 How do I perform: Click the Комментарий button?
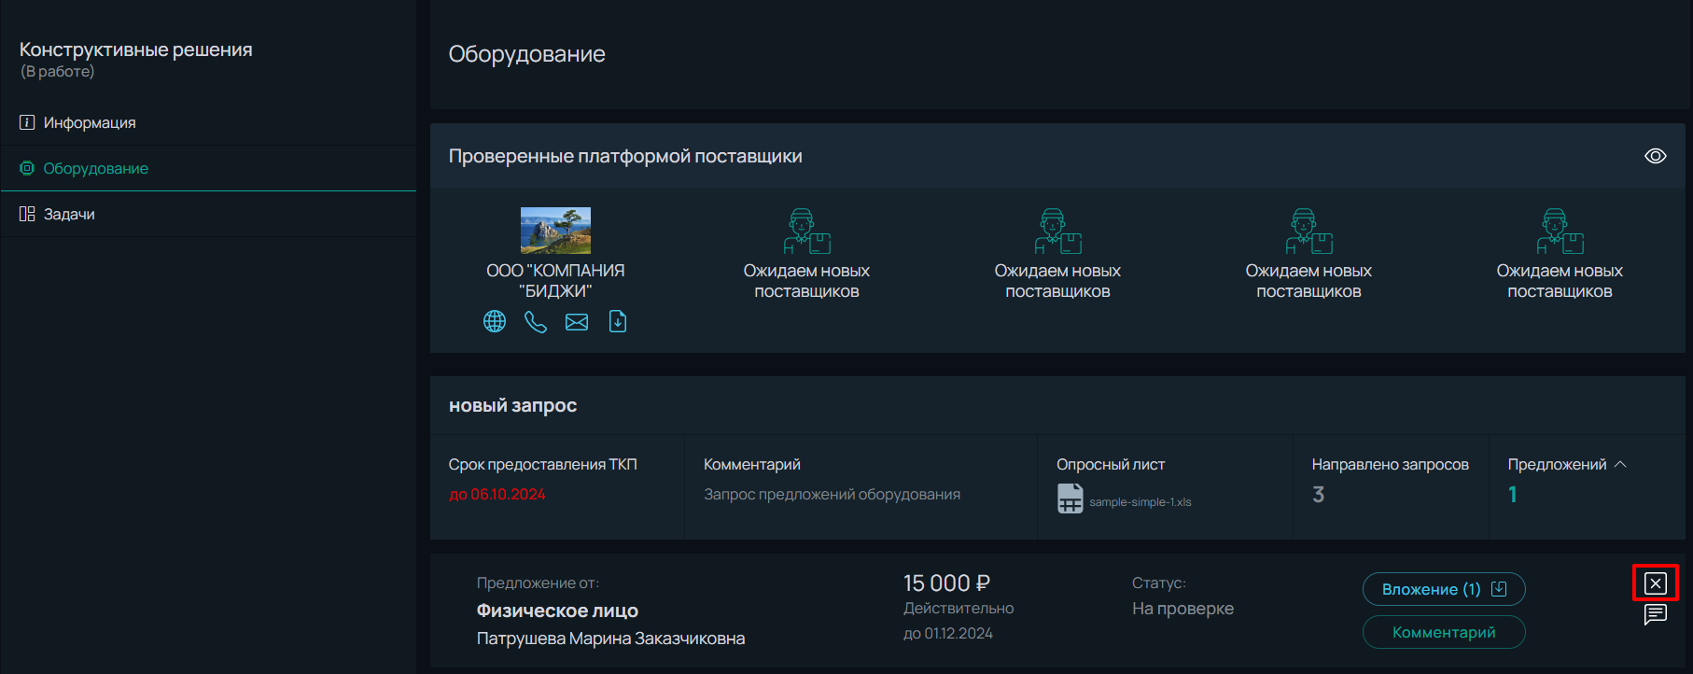pyautogui.click(x=1444, y=632)
